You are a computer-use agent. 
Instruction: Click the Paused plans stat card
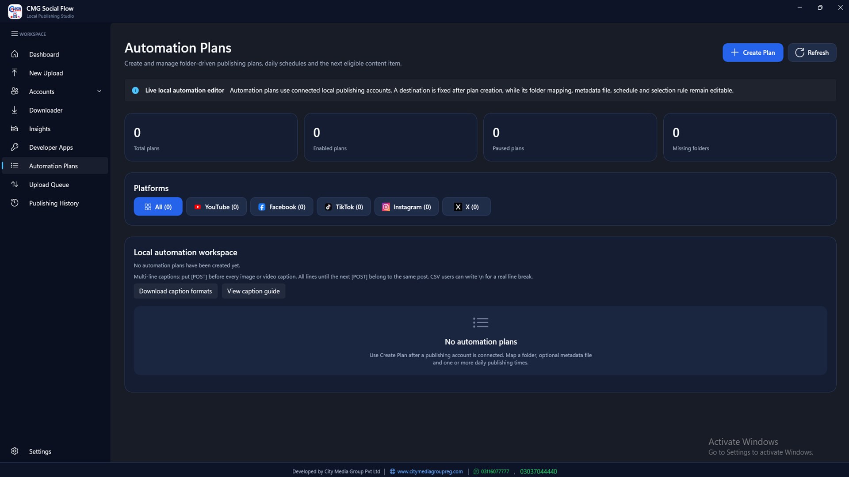pyautogui.click(x=570, y=137)
